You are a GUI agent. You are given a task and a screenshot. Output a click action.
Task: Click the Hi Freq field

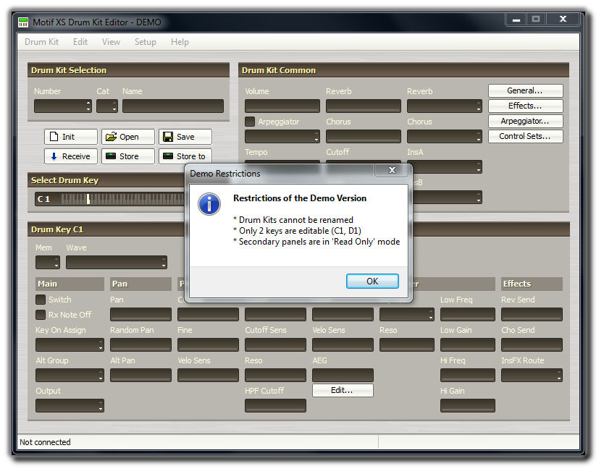coord(468,375)
